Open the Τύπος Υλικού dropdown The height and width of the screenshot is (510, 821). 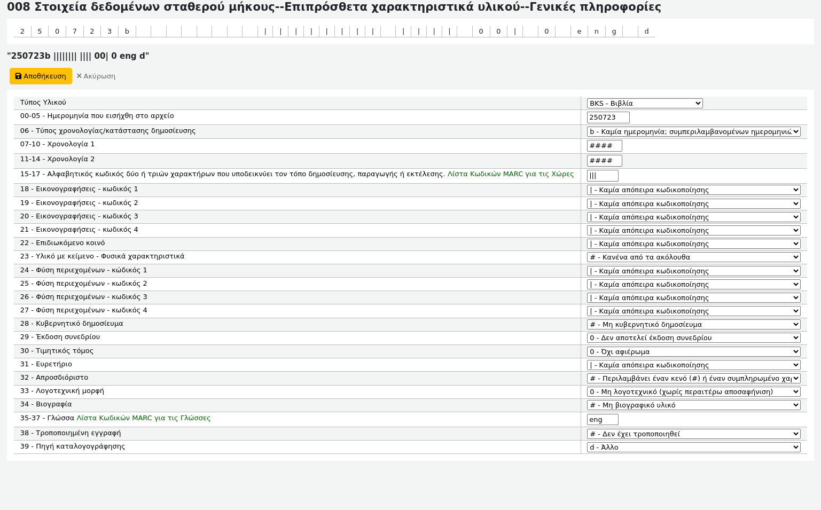644,104
